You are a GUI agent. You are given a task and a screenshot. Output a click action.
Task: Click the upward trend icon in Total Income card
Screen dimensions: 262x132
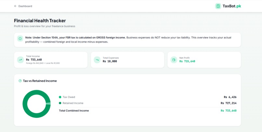point(20,60)
